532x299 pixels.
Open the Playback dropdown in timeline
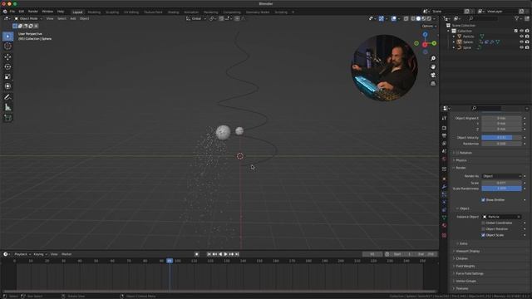[22, 254]
